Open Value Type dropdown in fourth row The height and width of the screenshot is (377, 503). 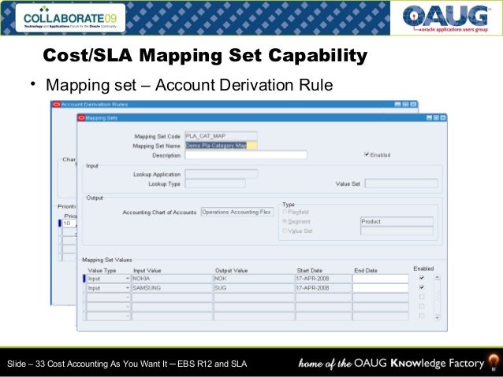tap(128, 307)
